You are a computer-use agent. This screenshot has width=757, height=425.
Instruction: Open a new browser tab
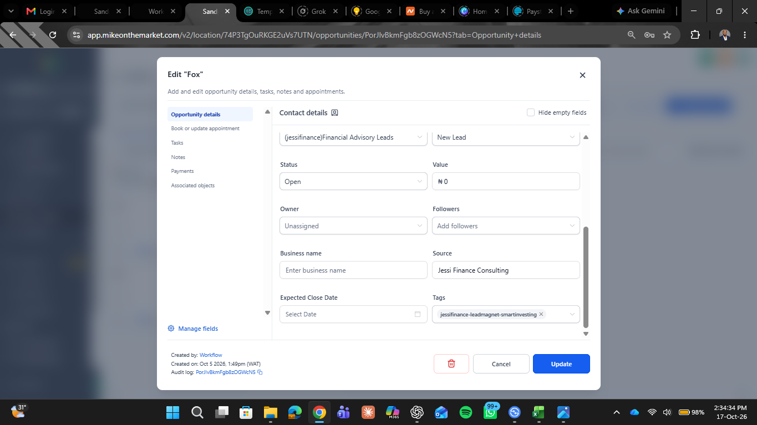(570, 11)
